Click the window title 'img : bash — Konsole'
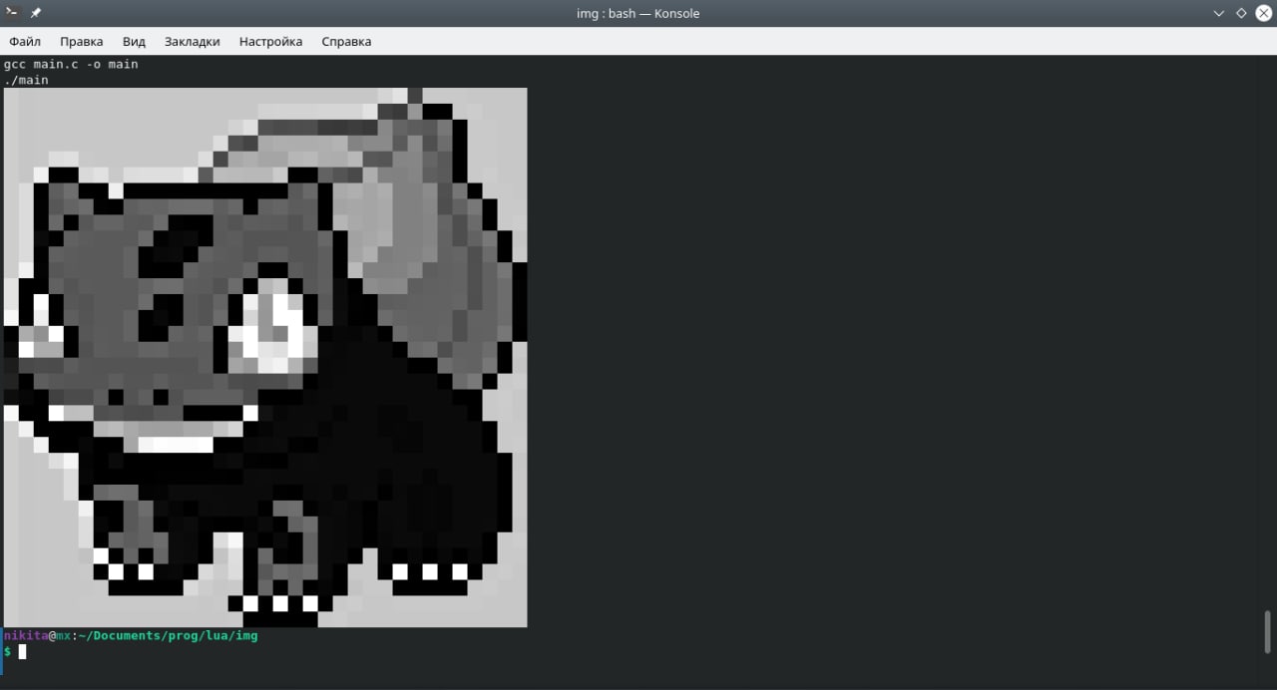Viewport: 1277px width, 690px height. (638, 13)
